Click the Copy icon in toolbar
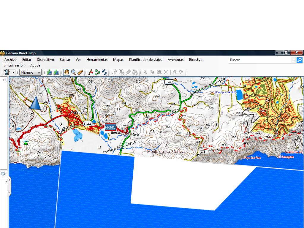 coord(152,72)
